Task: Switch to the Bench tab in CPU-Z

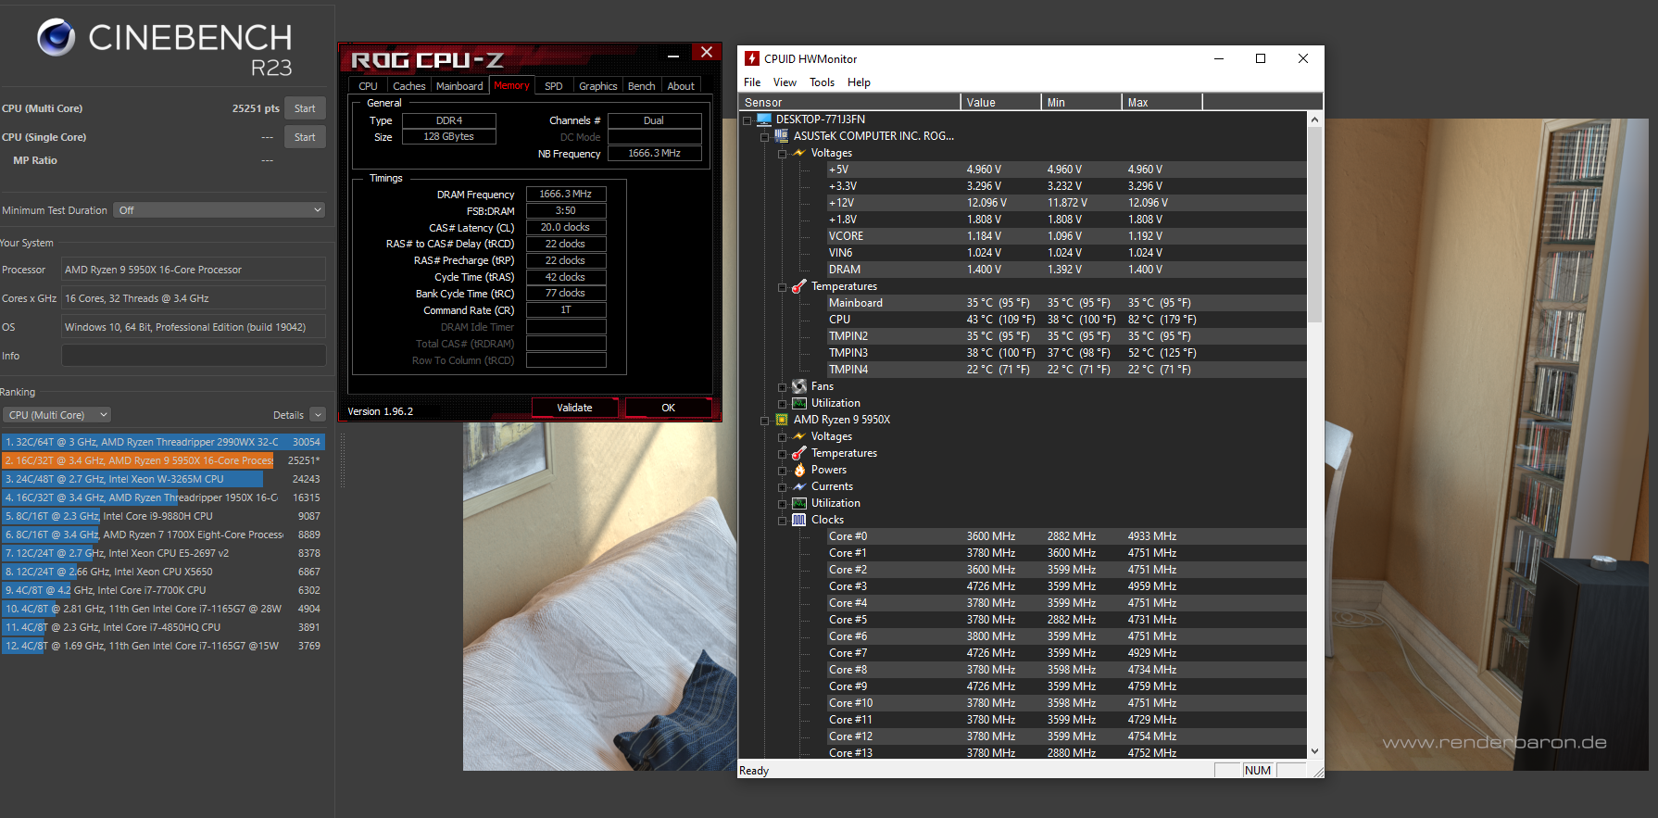Action: [641, 86]
